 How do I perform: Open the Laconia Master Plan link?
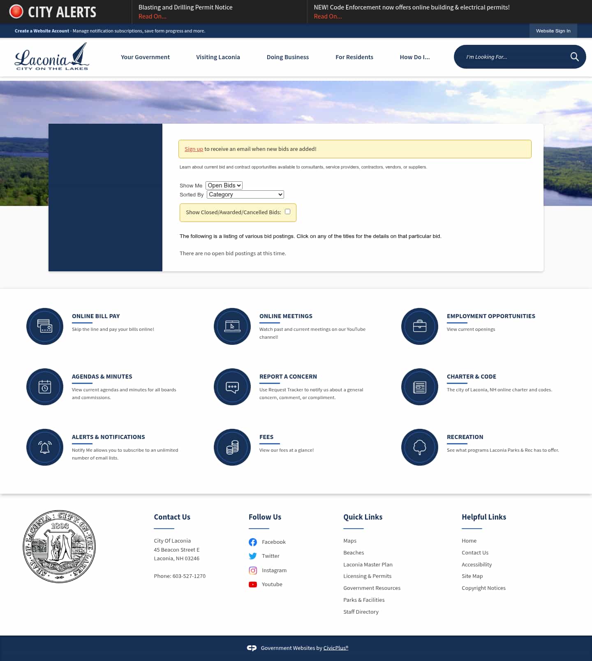pyautogui.click(x=368, y=565)
